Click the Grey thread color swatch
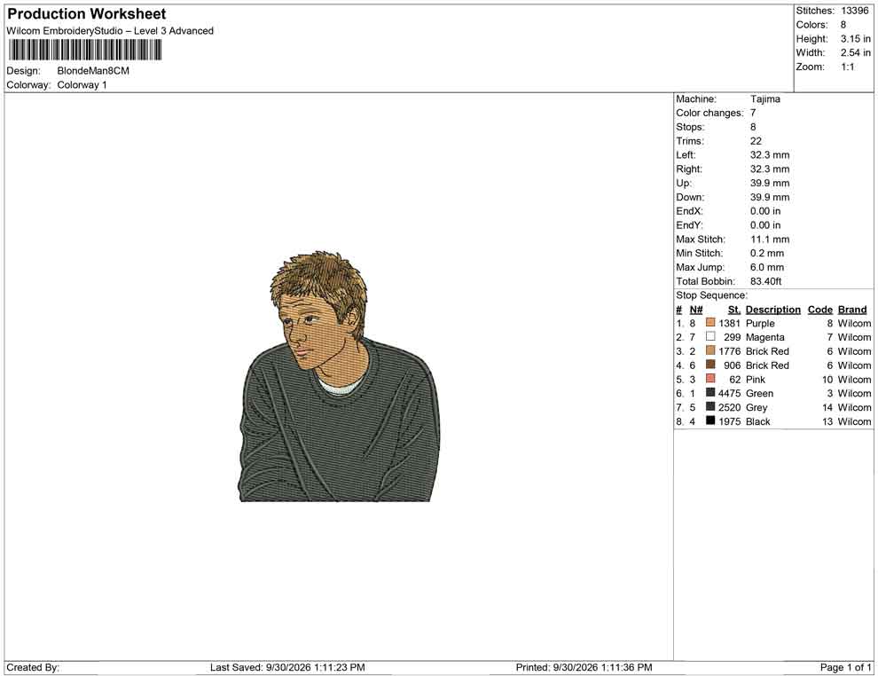 pyautogui.click(x=710, y=406)
